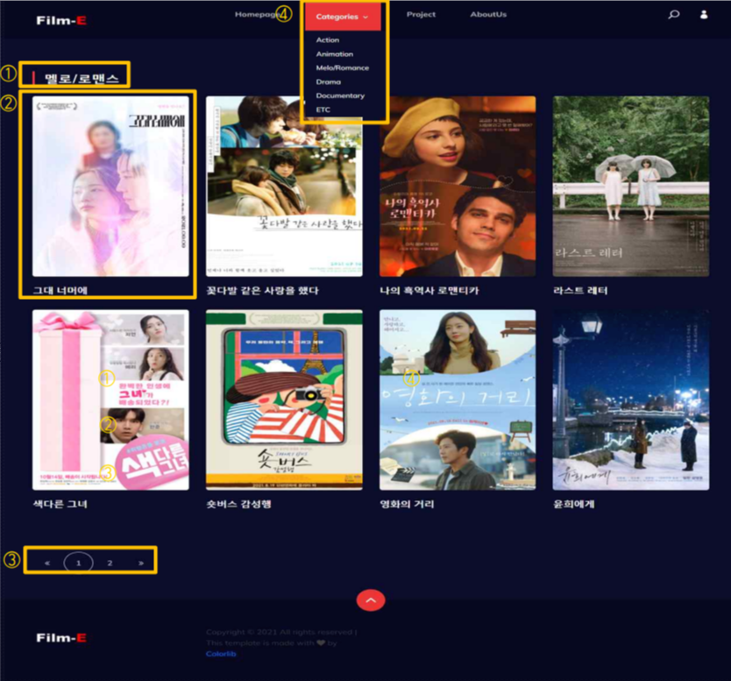Open the 나의 흑역사 로맨티카 poster
Image resolution: width=731 pixels, height=681 pixels.
[458, 187]
